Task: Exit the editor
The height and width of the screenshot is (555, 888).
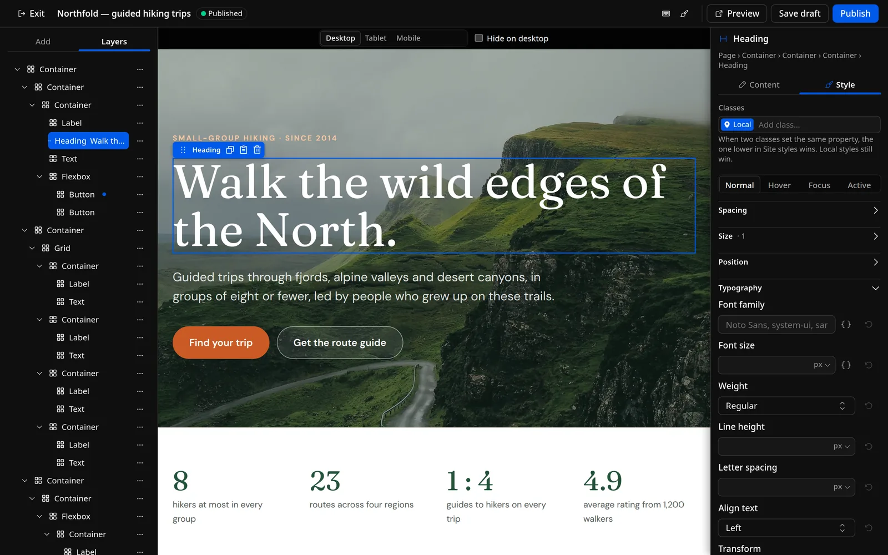Action: pyautogui.click(x=31, y=13)
